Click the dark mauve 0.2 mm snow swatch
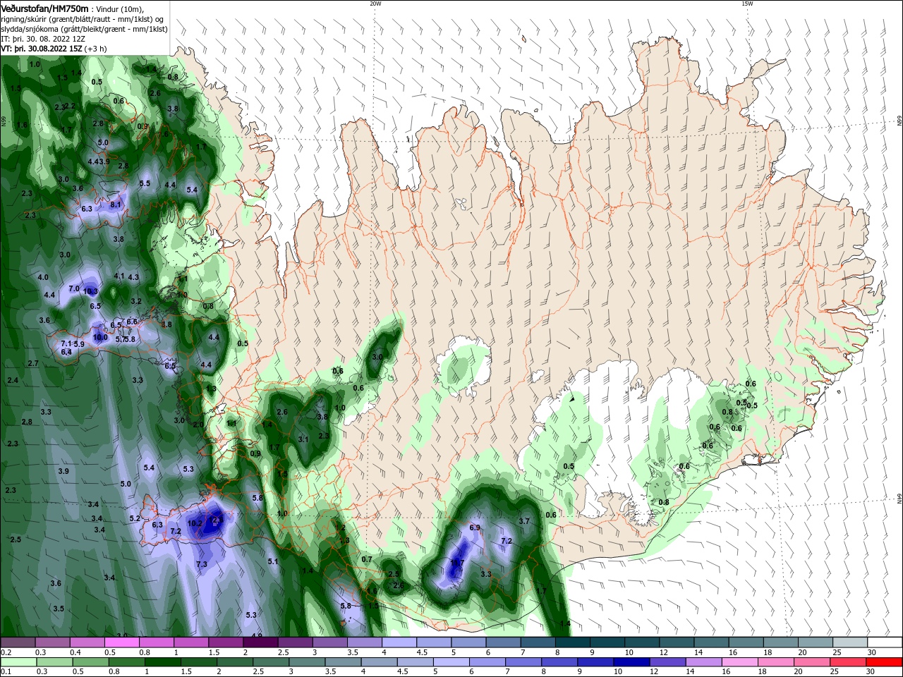903x677 pixels. 18,642
